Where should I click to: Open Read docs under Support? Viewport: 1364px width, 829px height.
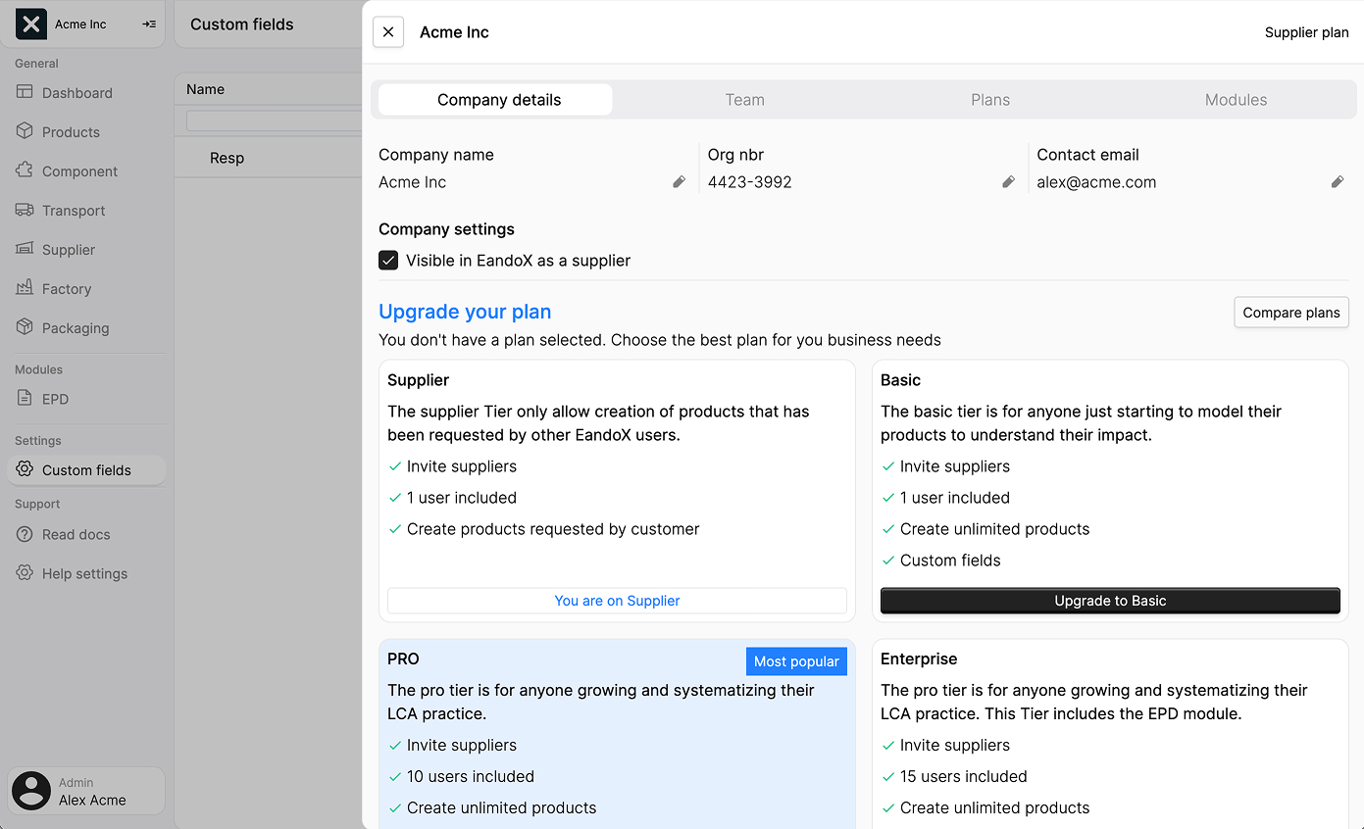(x=76, y=535)
